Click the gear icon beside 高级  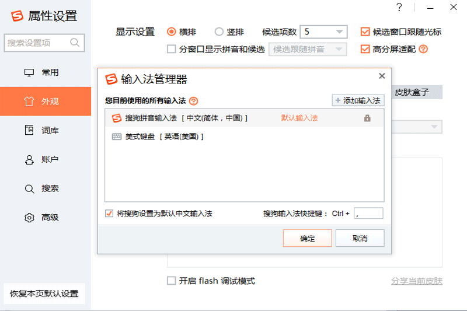[29, 218]
